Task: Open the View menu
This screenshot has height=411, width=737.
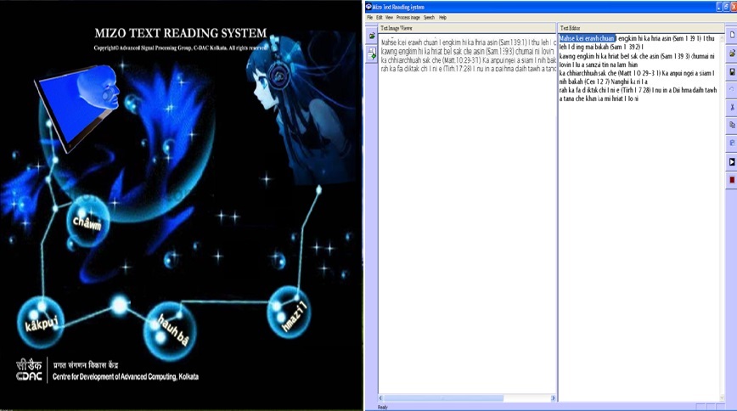Action: 389,17
